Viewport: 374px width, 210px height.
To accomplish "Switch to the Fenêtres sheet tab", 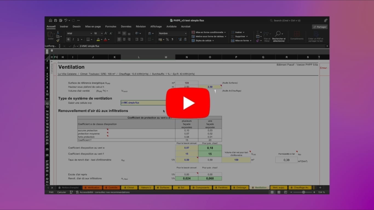I will [x=221, y=188].
